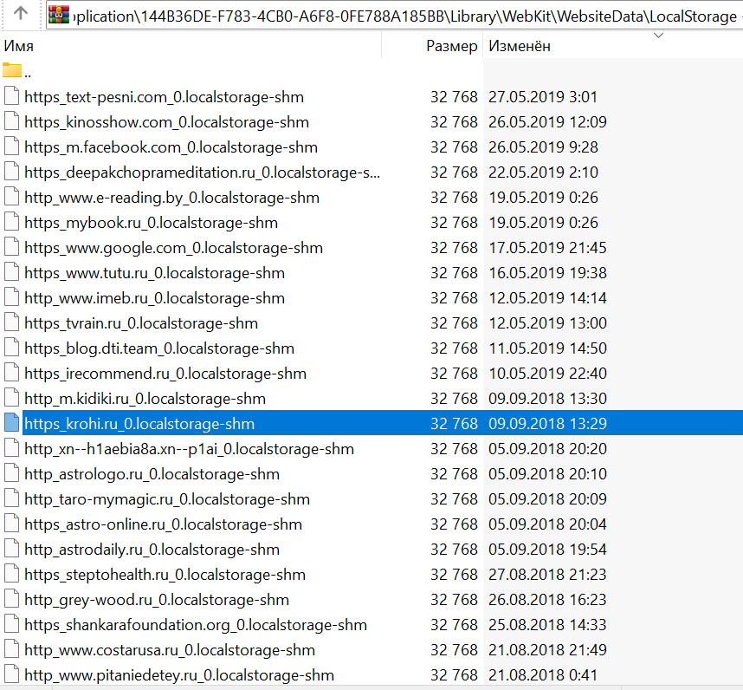This screenshot has height=690, width=743.
Task: Click the modified date 21.08.2018 0:41
Action: (543, 674)
